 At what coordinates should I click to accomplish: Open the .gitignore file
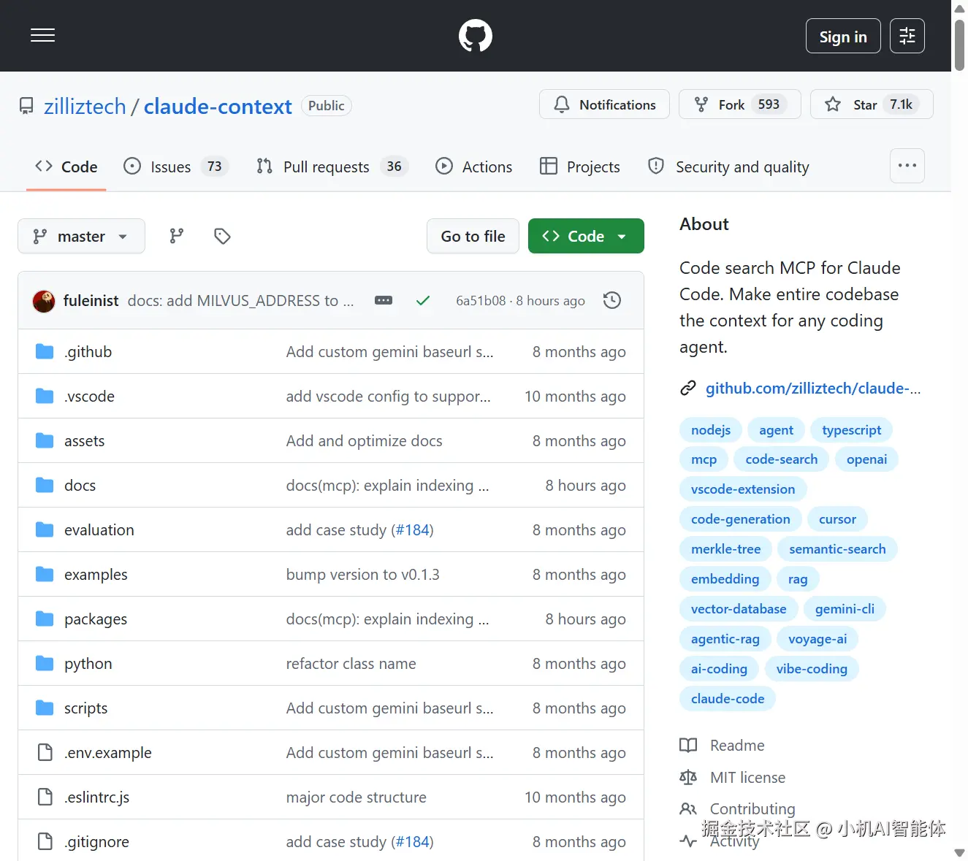pyautogui.click(x=97, y=841)
